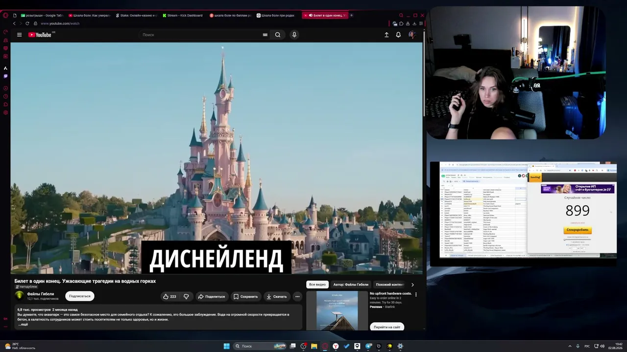The image size is (627, 352).
Task: Click the Автодубляж label under the title
Action: [26, 286]
